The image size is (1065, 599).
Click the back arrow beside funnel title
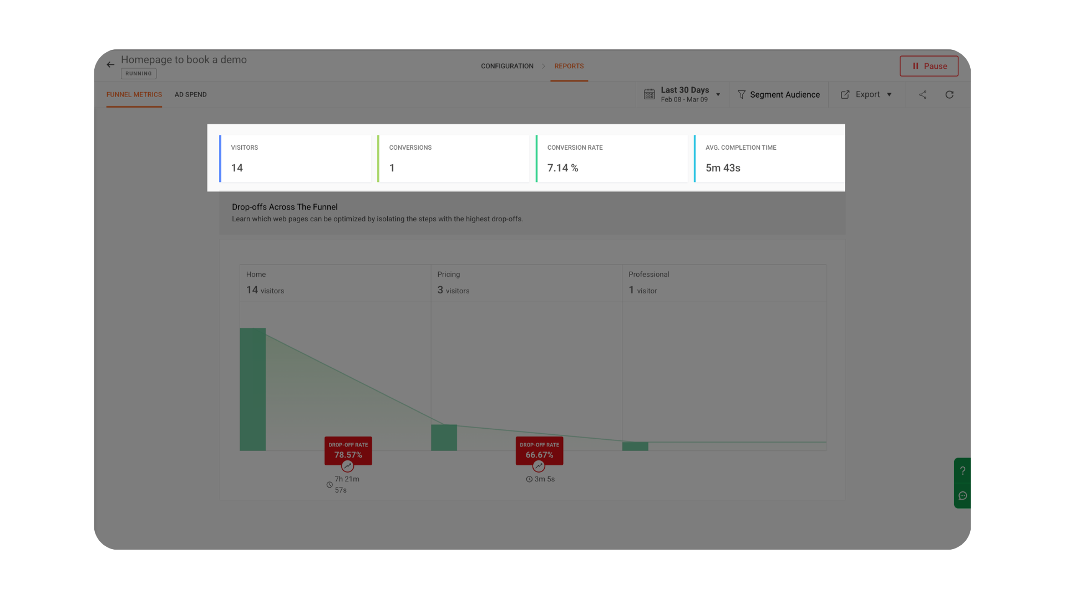coord(110,65)
